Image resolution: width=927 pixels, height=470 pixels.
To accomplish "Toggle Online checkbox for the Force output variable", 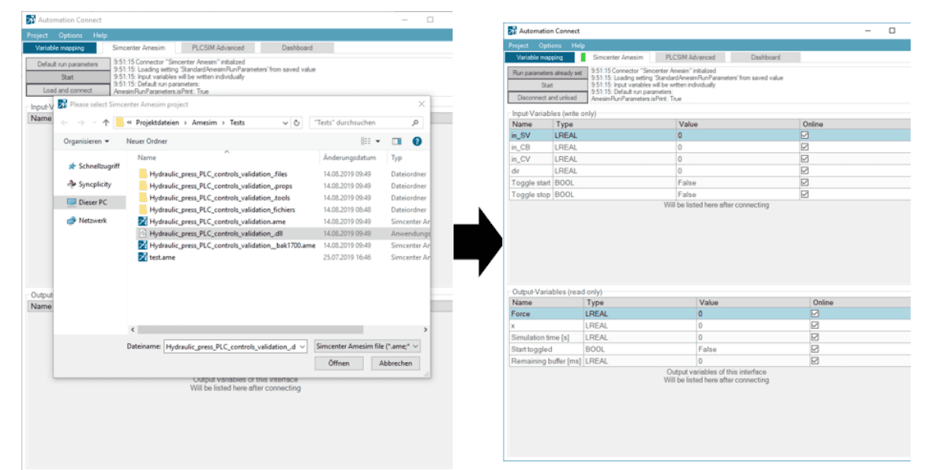I will (x=815, y=314).
